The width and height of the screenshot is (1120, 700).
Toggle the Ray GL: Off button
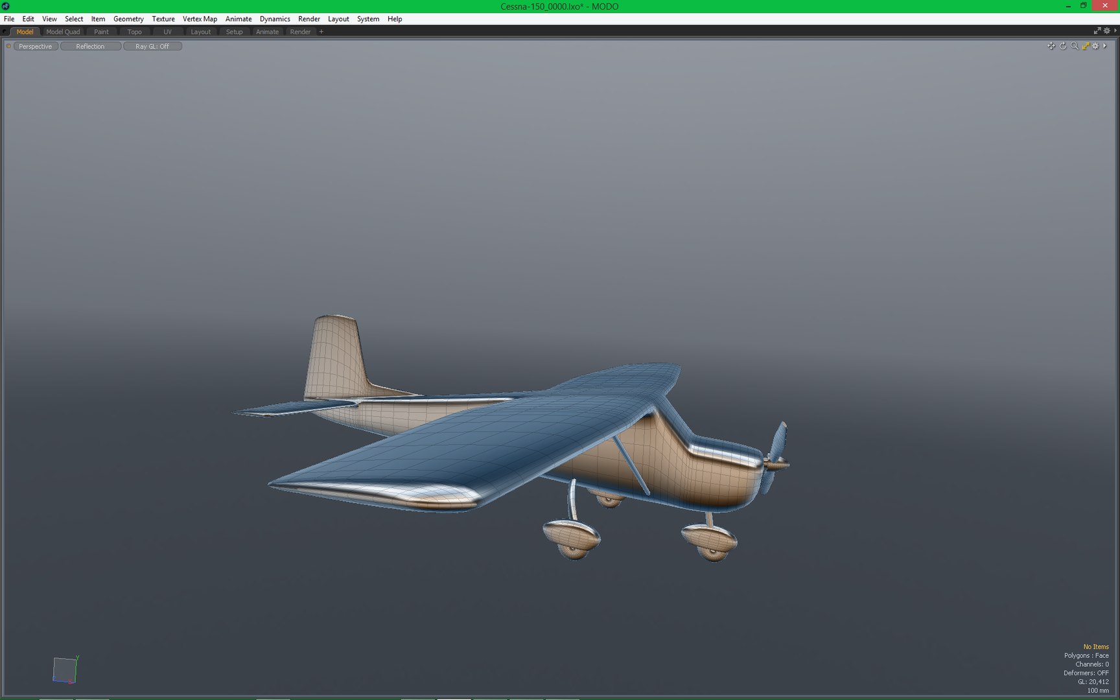point(152,46)
